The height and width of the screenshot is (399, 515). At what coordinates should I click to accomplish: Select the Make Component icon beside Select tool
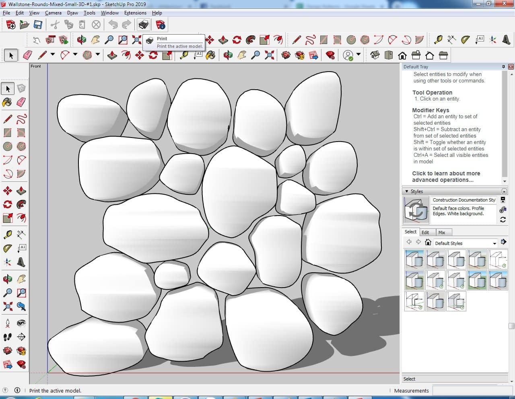tap(21, 88)
